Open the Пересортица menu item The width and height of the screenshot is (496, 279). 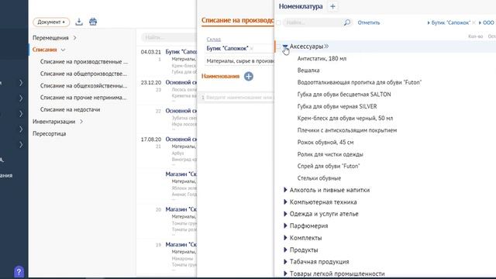pos(49,133)
